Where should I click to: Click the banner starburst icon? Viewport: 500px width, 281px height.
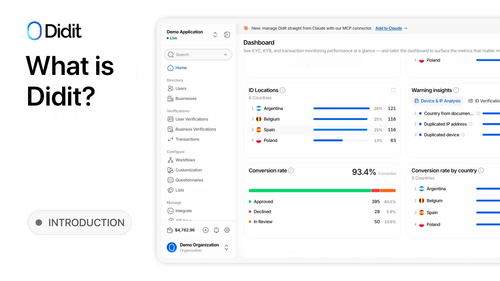click(246, 28)
